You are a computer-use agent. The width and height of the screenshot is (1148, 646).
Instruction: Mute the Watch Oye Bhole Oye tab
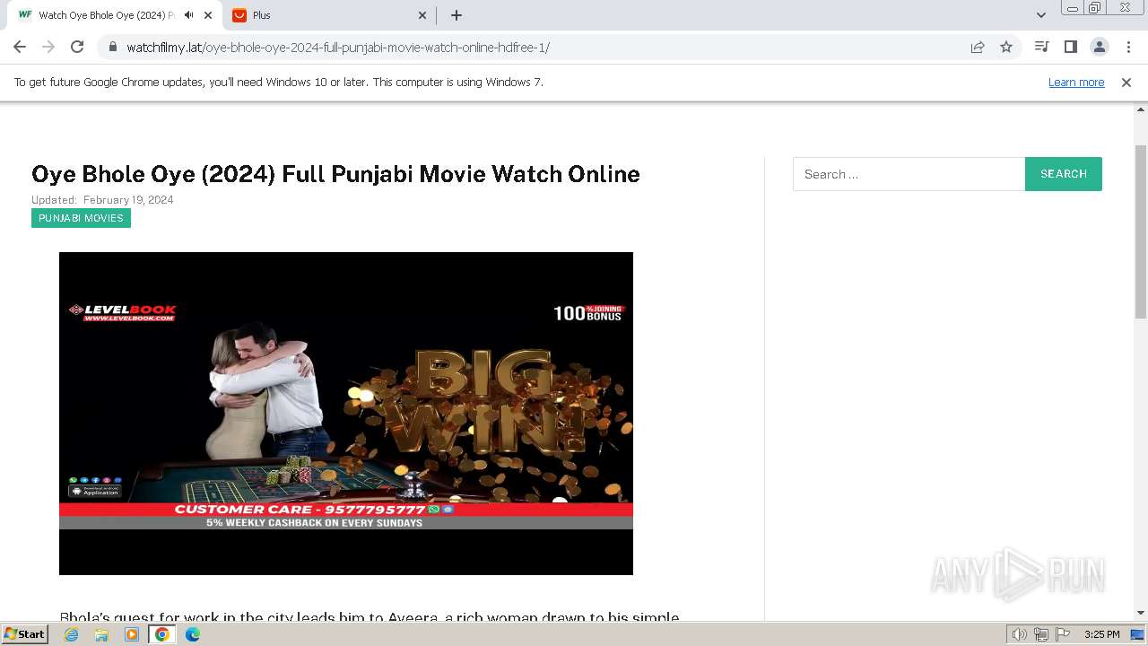(188, 15)
